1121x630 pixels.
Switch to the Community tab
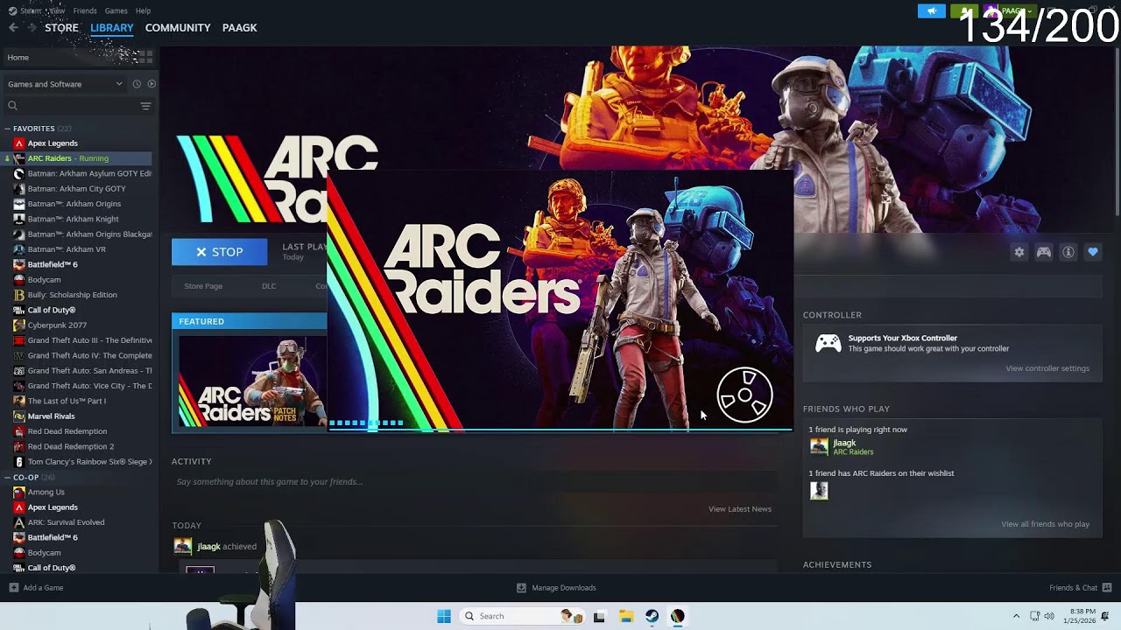point(178,28)
